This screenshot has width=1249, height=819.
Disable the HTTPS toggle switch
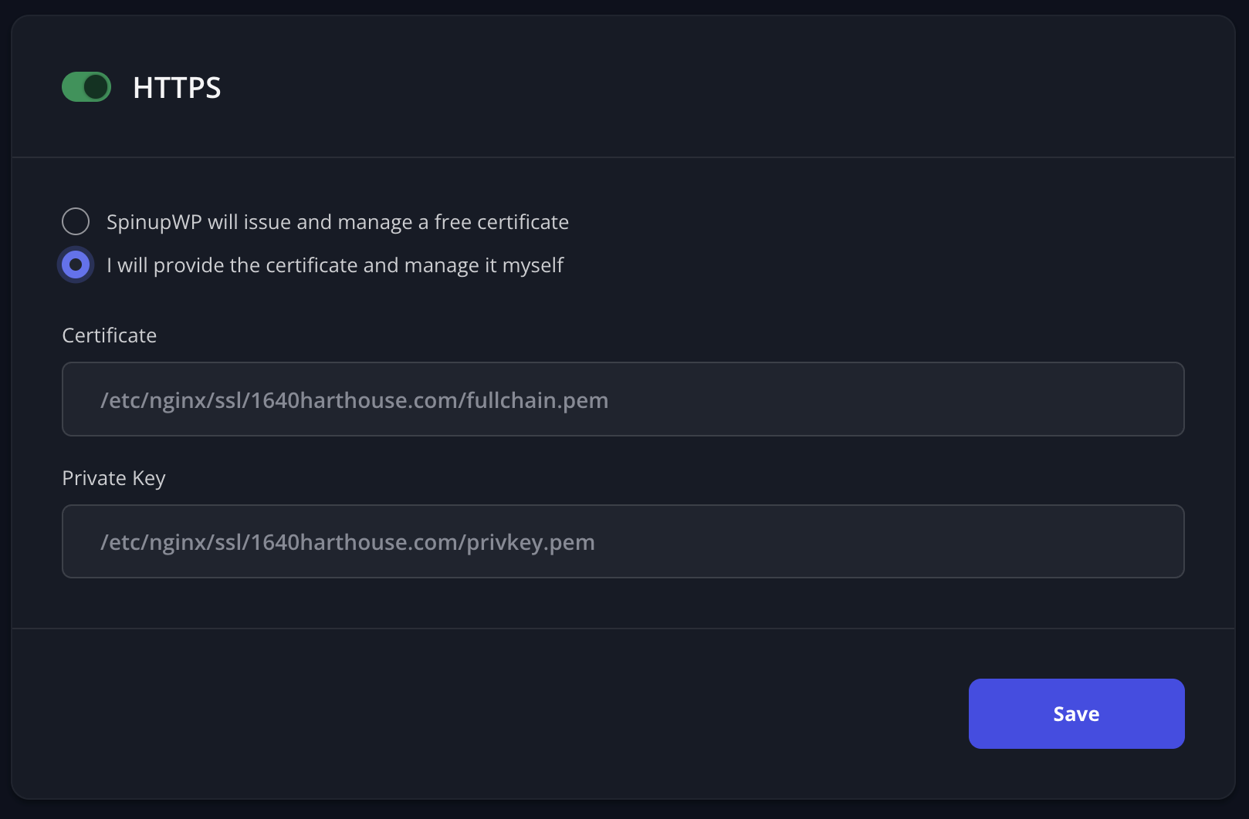pos(86,86)
